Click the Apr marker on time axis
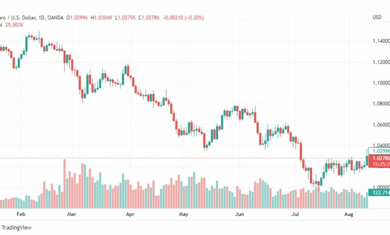This screenshot has width=390, height=235. click(x=130, y=214)
